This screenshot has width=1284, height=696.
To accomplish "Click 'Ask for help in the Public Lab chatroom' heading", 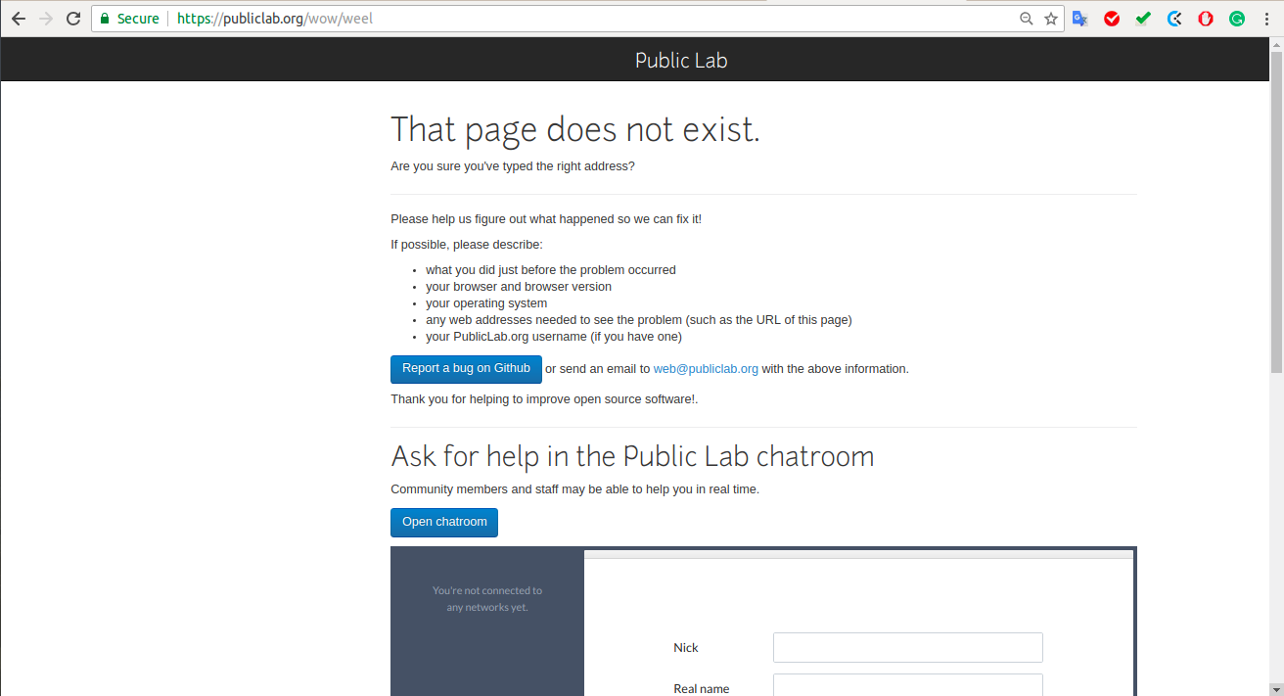I will tap(632, 456).
